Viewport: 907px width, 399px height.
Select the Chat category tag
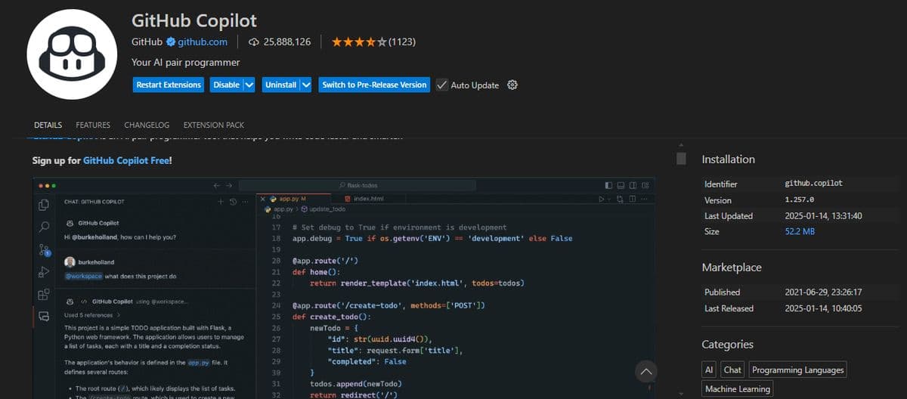732,370
